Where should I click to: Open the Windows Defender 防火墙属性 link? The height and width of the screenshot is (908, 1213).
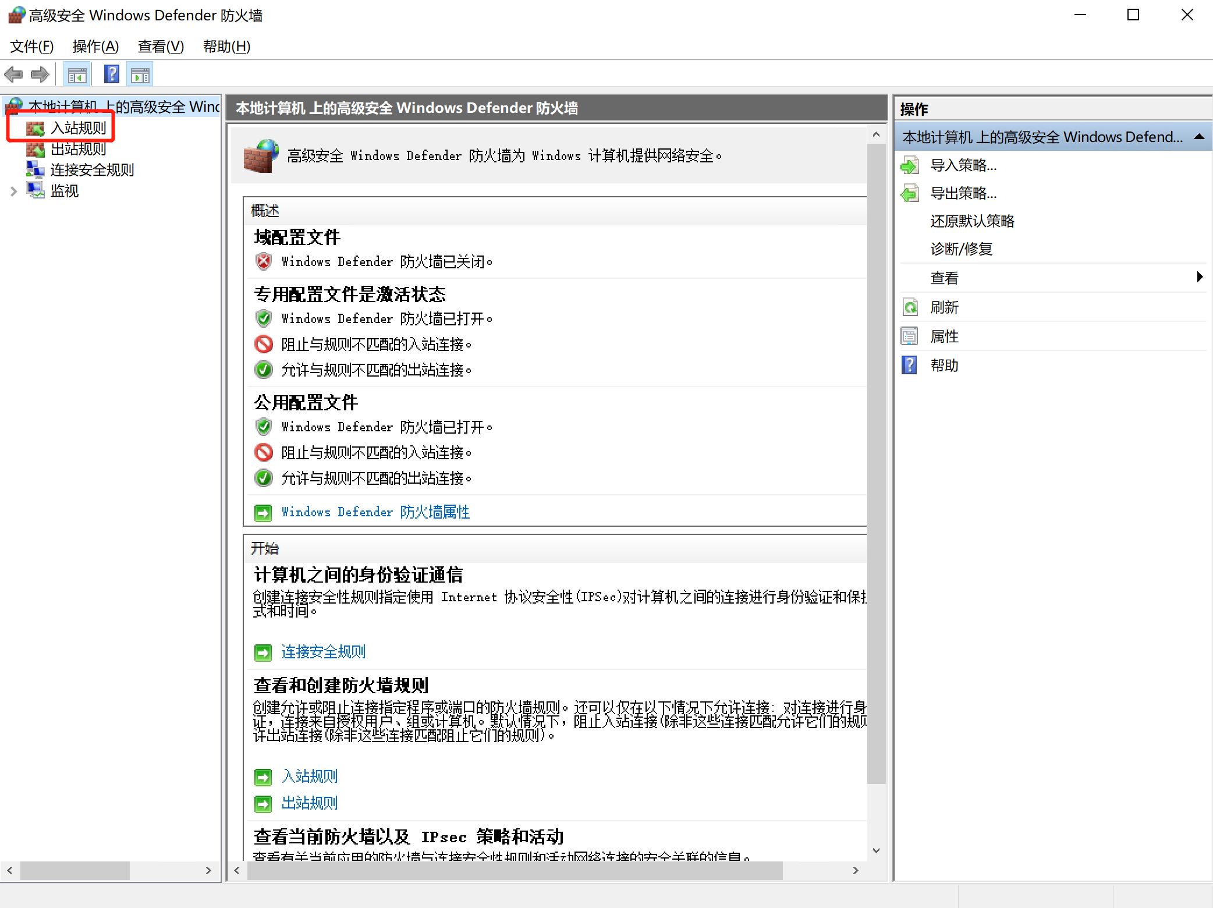(375, 512)
